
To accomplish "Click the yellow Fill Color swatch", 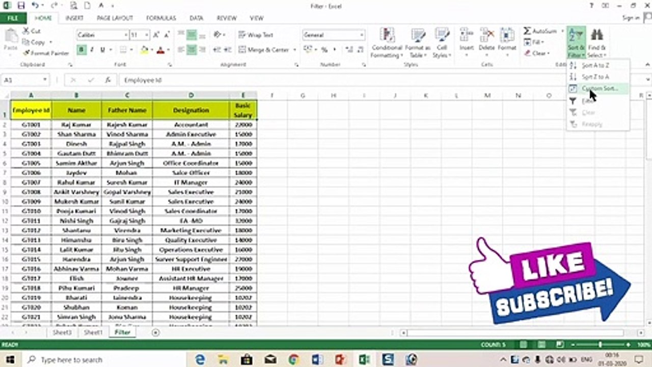I will [x=144, y=50].
